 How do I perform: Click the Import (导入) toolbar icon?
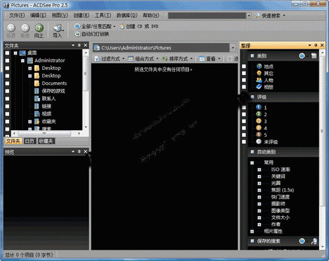(58, 28)
